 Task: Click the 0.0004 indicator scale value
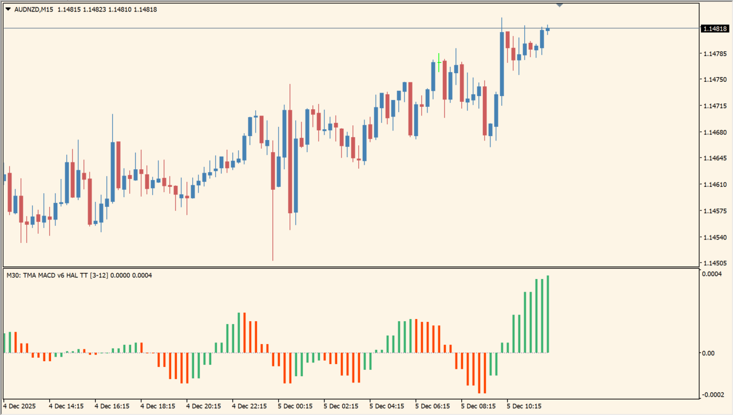[x=712, y=274]
